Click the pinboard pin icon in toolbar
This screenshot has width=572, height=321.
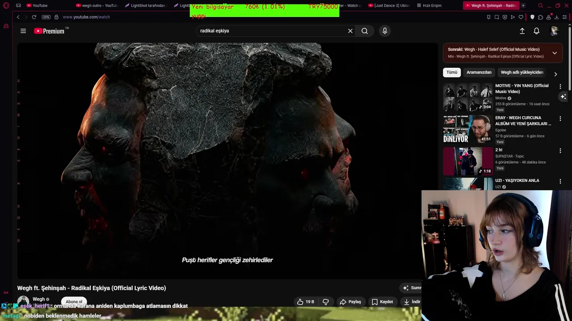pyautogui.click(x=488, y=17)
